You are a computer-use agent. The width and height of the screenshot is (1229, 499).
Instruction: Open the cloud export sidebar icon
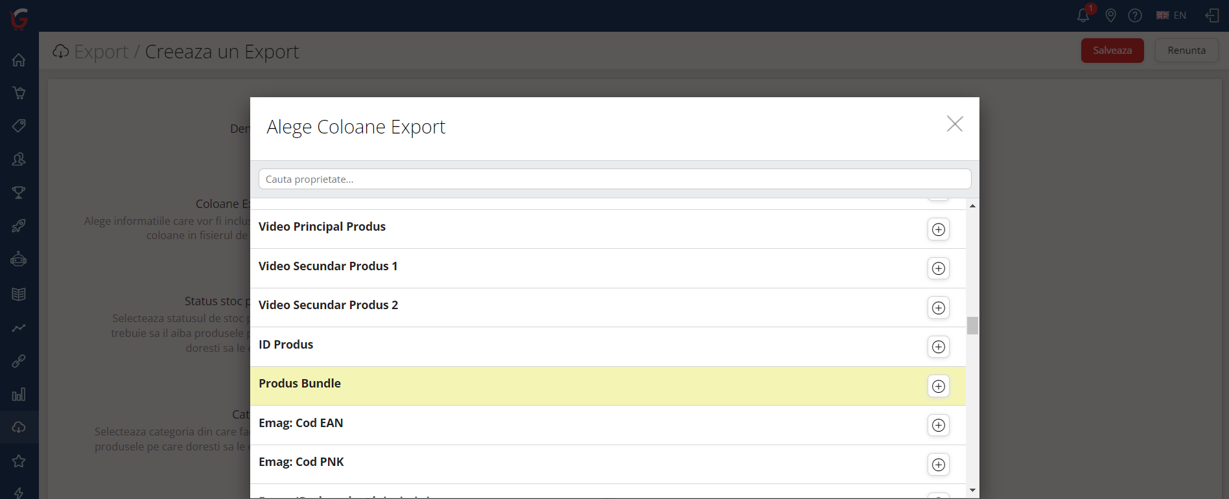pos(19,427)
